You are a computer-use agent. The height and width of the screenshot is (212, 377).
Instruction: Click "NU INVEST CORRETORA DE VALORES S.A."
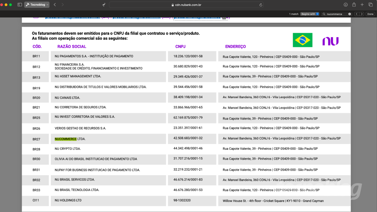coord(85,117)
